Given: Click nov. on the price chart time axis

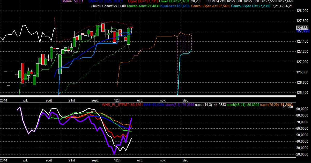Looking at the screenshot, I should coord(163,100).
